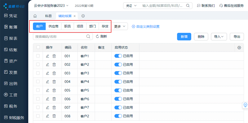
Task: Delete row 007 with trash icon
Action: pyautogui.click(x=54, y=108)
